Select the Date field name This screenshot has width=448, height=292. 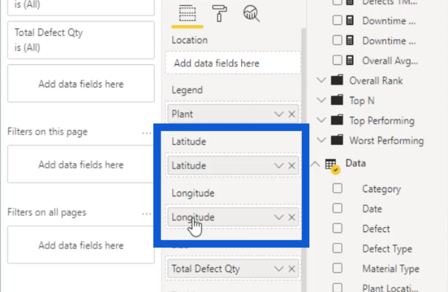click(x=372, y=209)
